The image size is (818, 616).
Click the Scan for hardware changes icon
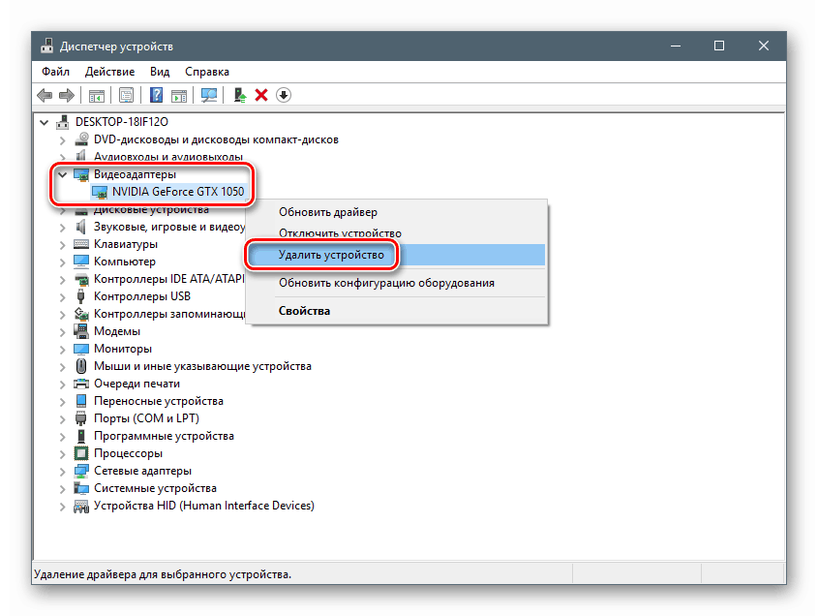207,95
